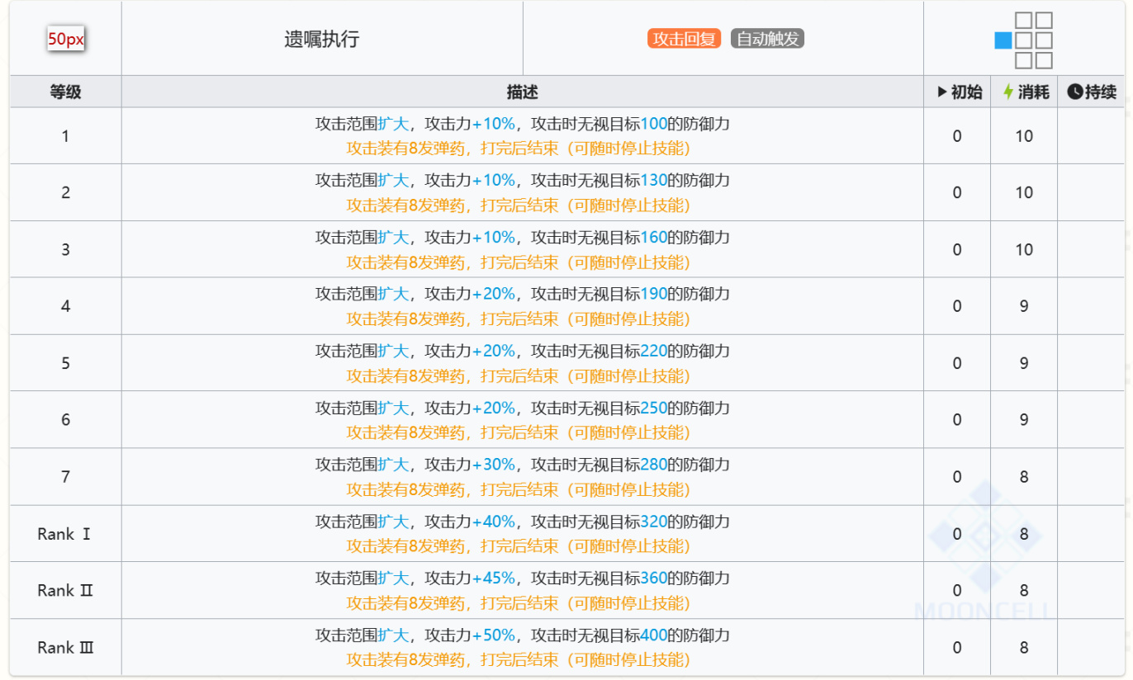Click the 描述 column header

click(523, 92)
